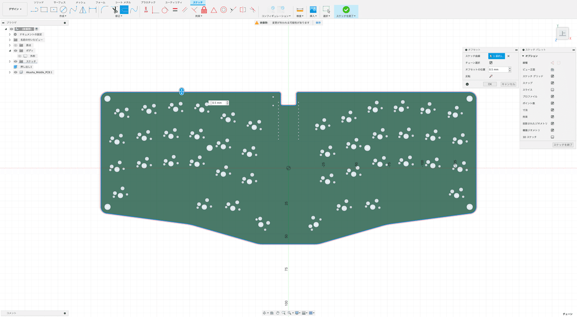Disable the スケッチ グリッド checkbox
The height and width of the screenshot is (317, 577).
[552, 76]
